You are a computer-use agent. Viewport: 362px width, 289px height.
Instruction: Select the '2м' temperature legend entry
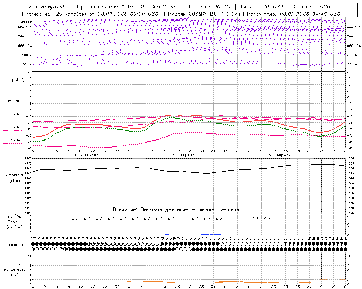13,88
